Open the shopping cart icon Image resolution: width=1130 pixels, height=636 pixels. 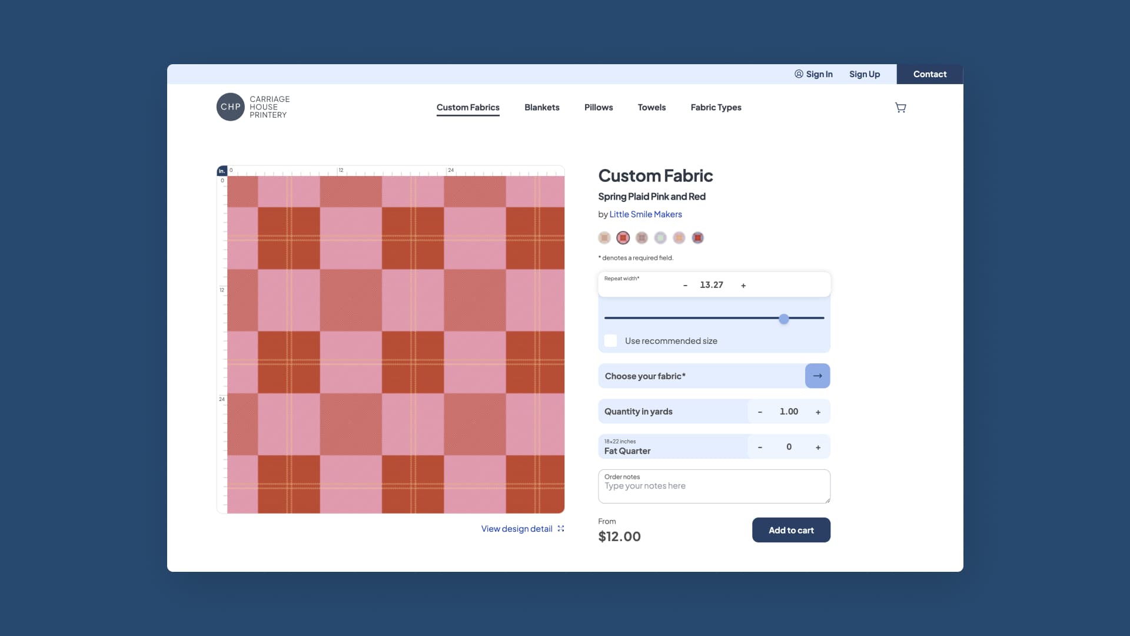point(900,107)
